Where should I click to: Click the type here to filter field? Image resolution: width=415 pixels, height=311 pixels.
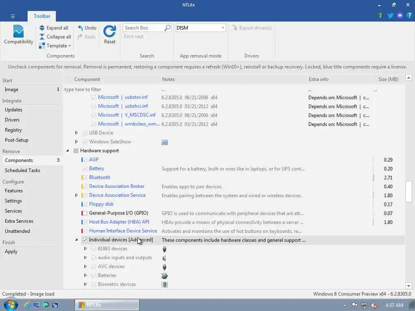tap(111, 89)
